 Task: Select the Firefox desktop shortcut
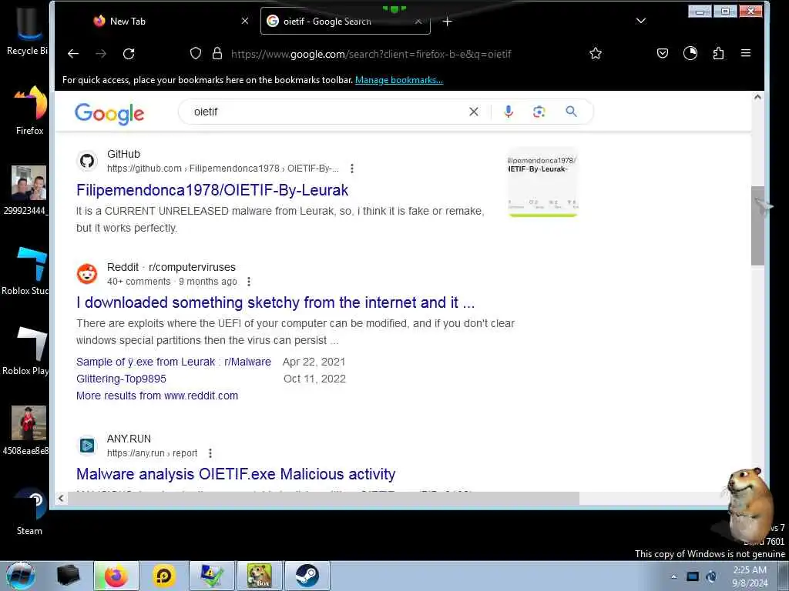[29, 111]
